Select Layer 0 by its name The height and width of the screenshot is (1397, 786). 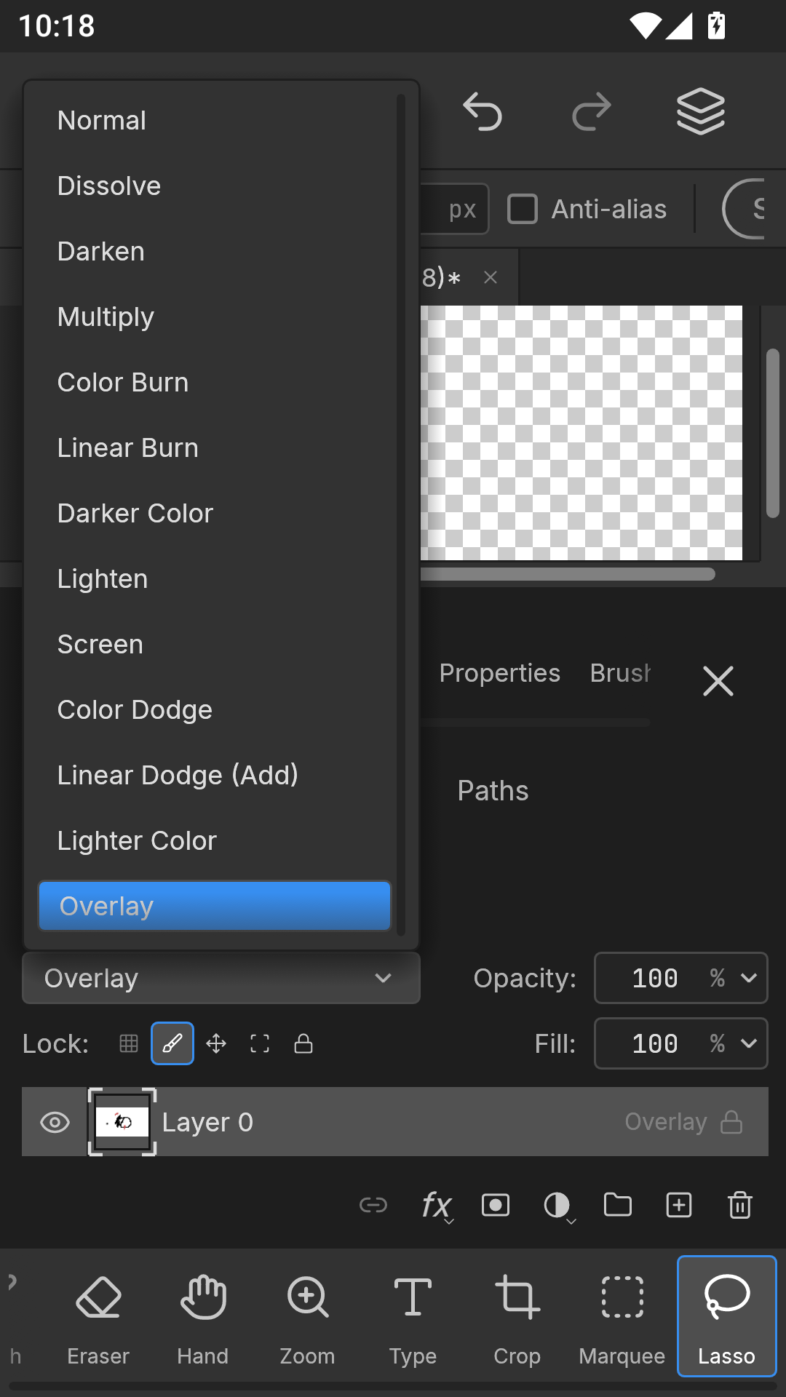pyautogui.click(x=207, y=1122)
